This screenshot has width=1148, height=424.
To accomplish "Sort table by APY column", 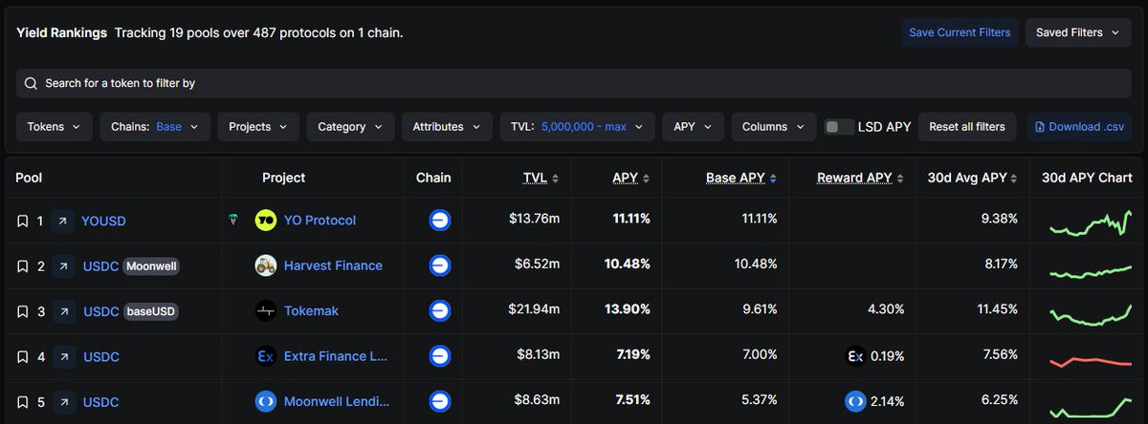I will (630, 178).
